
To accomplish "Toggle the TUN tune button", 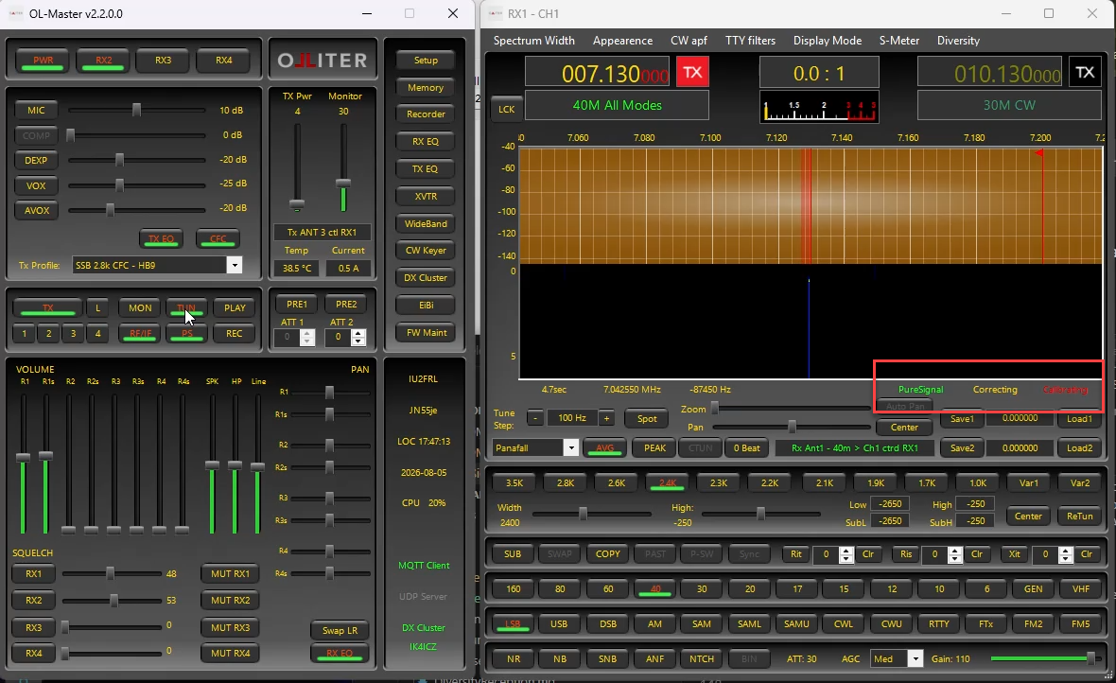I will (x=186, y=307).
